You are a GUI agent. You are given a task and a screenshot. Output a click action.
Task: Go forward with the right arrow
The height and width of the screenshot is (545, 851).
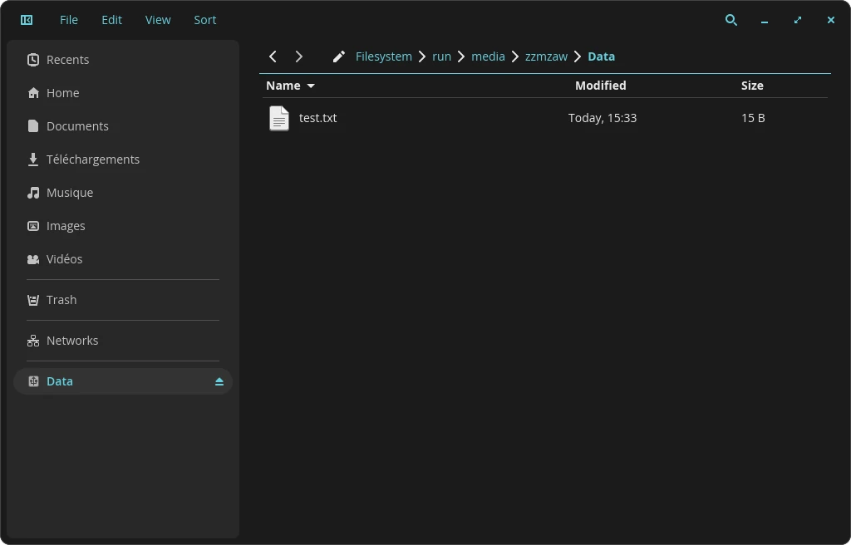(299, 56)
